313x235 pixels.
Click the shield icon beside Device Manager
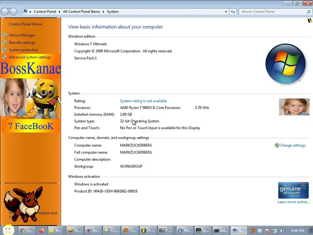pyautogui.click(x=4, y=35)
